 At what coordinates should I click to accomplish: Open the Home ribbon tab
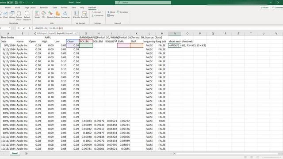click(8, 8)
